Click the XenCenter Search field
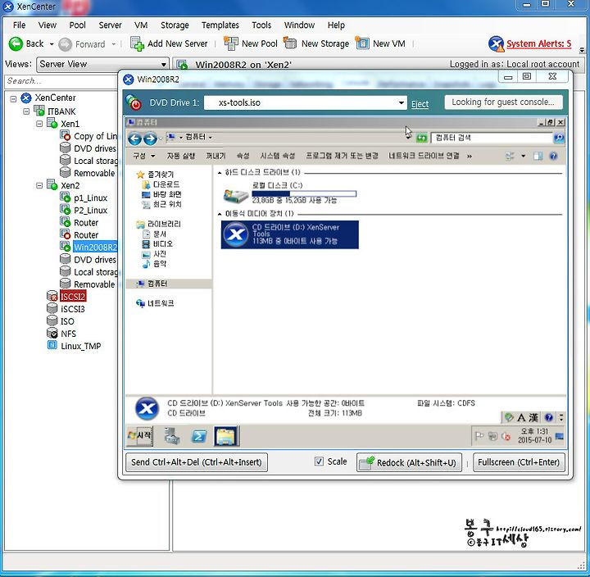This screenshot has width=590, height=577. (61, 81)
